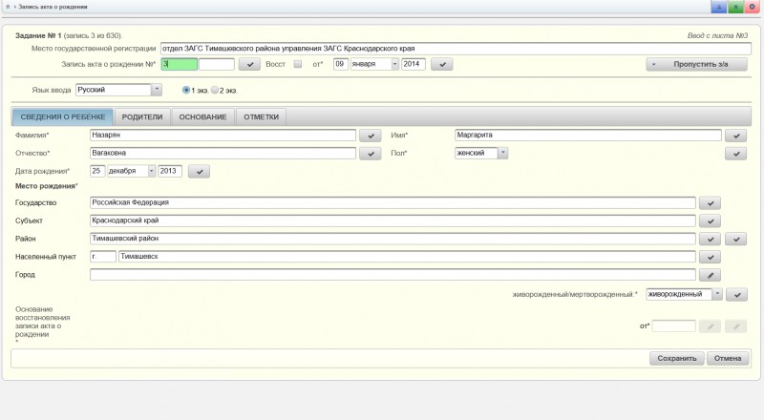This screenshot has height=420, width=764.
Task: Click checkmark next to Государство field
Action: click(x=710, y=203)
